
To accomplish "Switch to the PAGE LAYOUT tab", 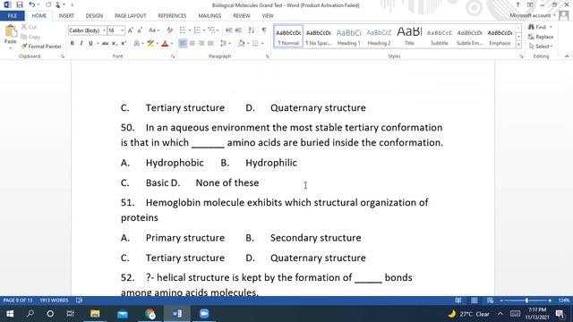I will [130, 16].
